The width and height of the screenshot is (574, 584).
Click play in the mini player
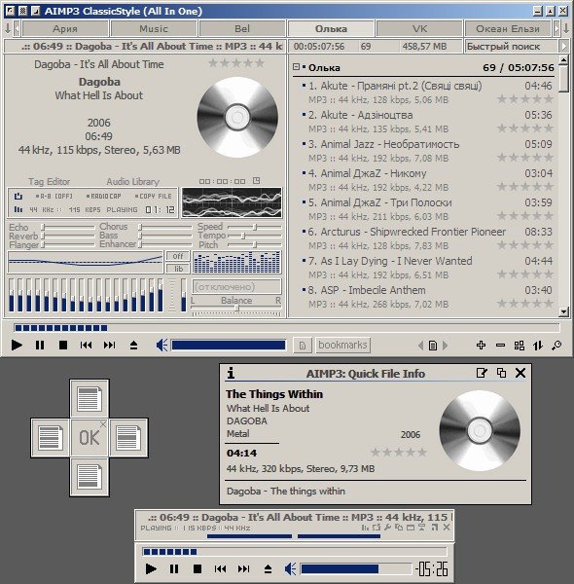pyautogui.click(x=151, y=568)
